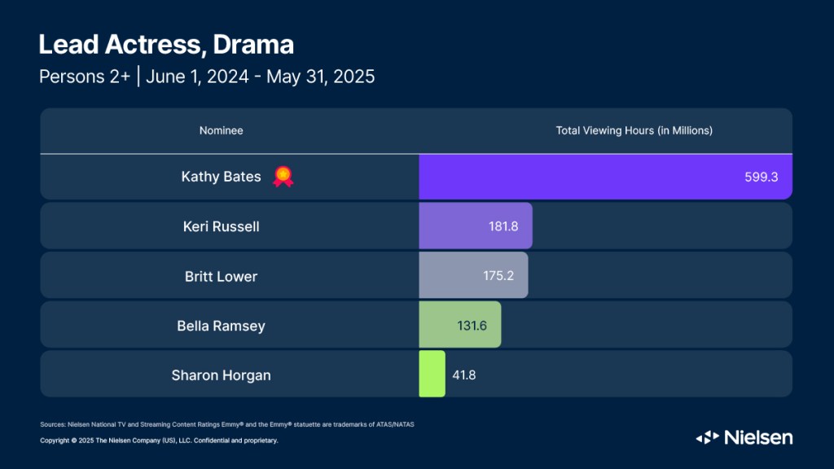This screenshot has width=834, height=469.
Task: Click the Sharon Horgan nominee name
Action: click(221, 375)
